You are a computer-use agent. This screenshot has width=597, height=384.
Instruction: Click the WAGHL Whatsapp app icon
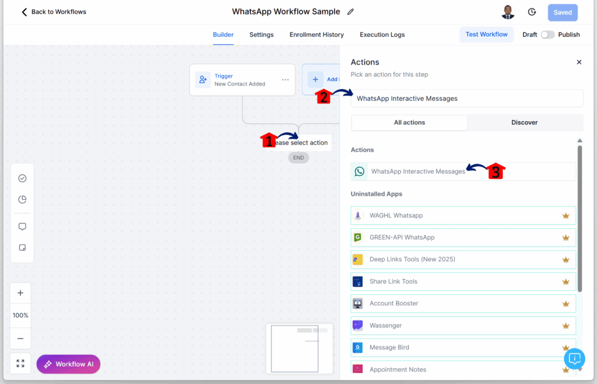[x=357, y=216]
